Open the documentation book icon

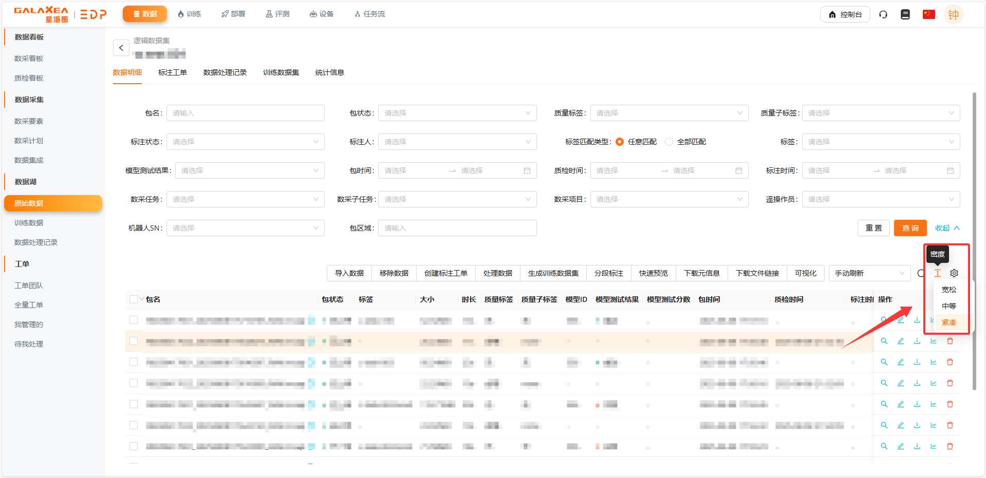click(x=905, y=14)
